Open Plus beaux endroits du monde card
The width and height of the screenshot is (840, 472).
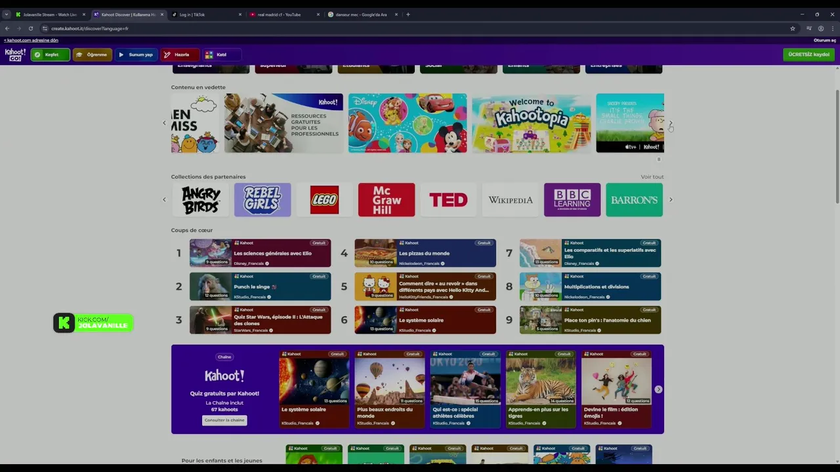[x=389, y=389]
